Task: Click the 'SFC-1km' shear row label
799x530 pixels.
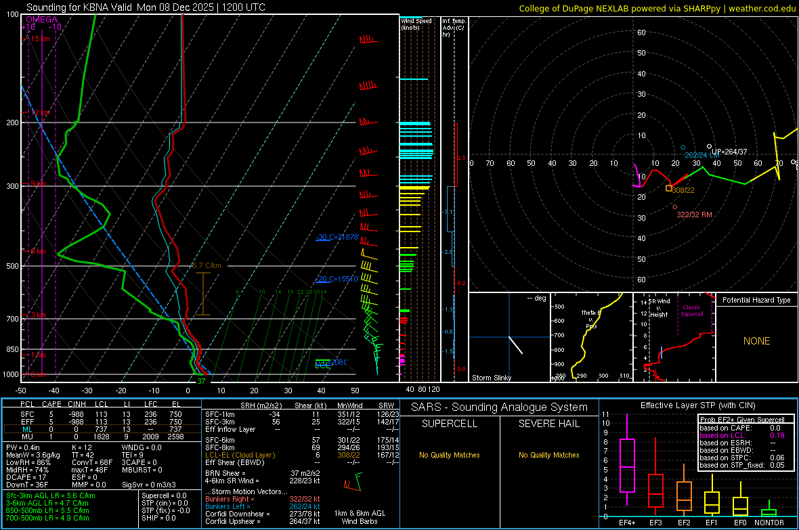Action: pyautogui.click(x=220, y=414)
